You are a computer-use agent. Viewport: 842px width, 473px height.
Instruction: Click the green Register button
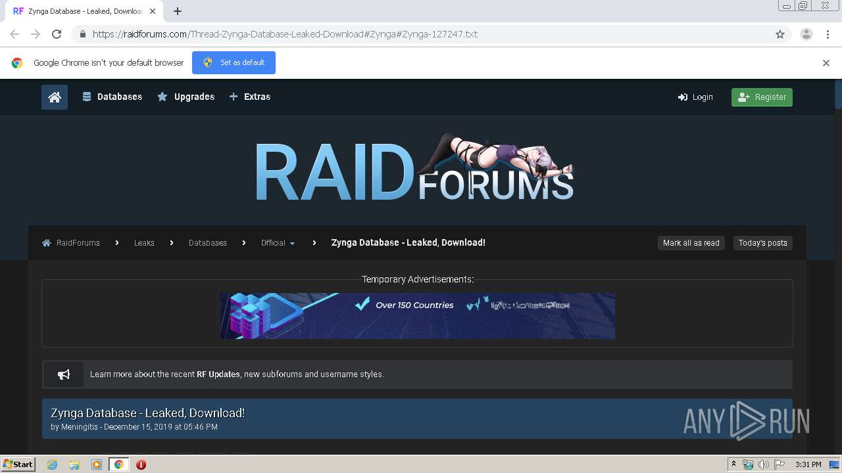[762, 97]
